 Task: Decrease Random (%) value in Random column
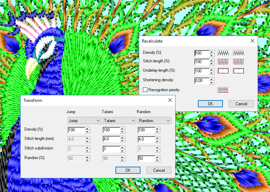coord(157,160)
